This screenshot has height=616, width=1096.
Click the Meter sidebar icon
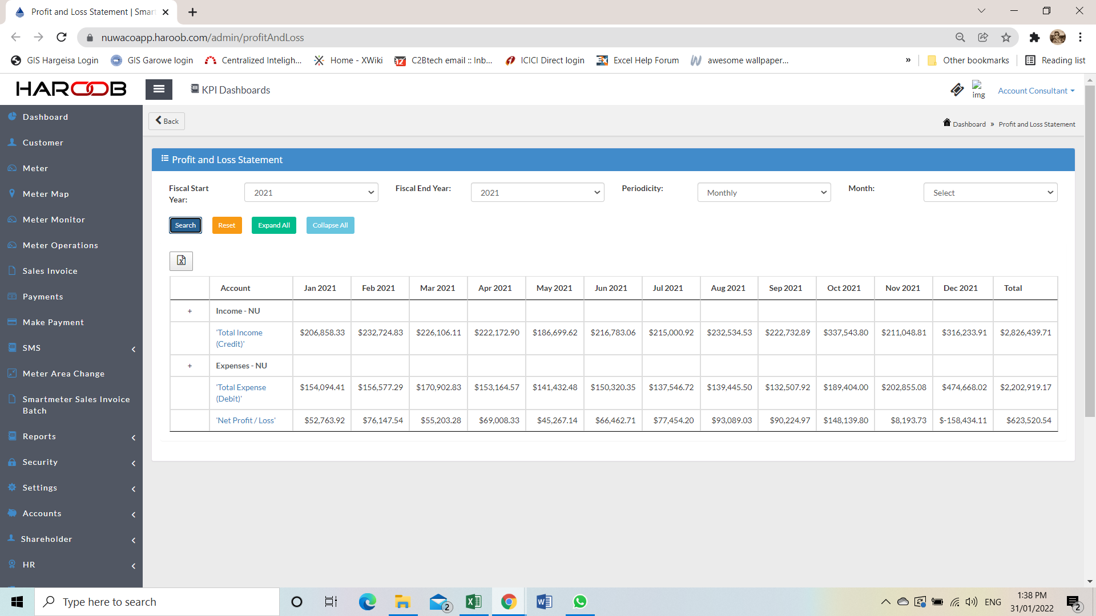(x=12, y=168)
